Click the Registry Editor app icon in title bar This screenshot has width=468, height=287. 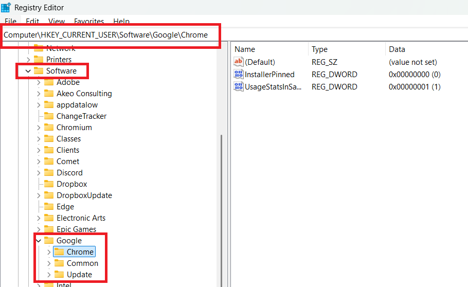tap(6, 7)
